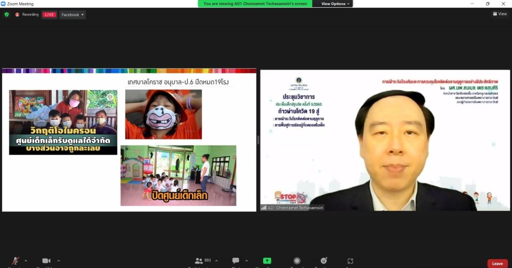Expand video options arrow beside camera
Screen dimensions: 512x268
click(x=58, y=260)
